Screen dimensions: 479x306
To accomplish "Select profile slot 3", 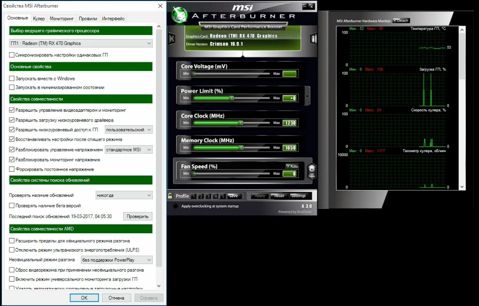I will point(208,196).
